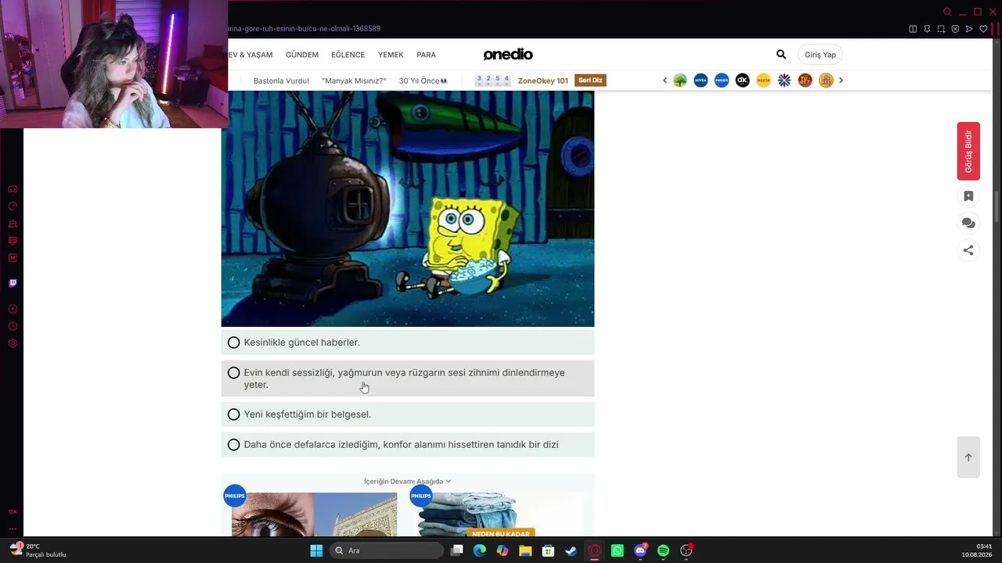Click the pin icon in address bar
This screenshot has width=1002, height=563.
[x=927, y=29]
